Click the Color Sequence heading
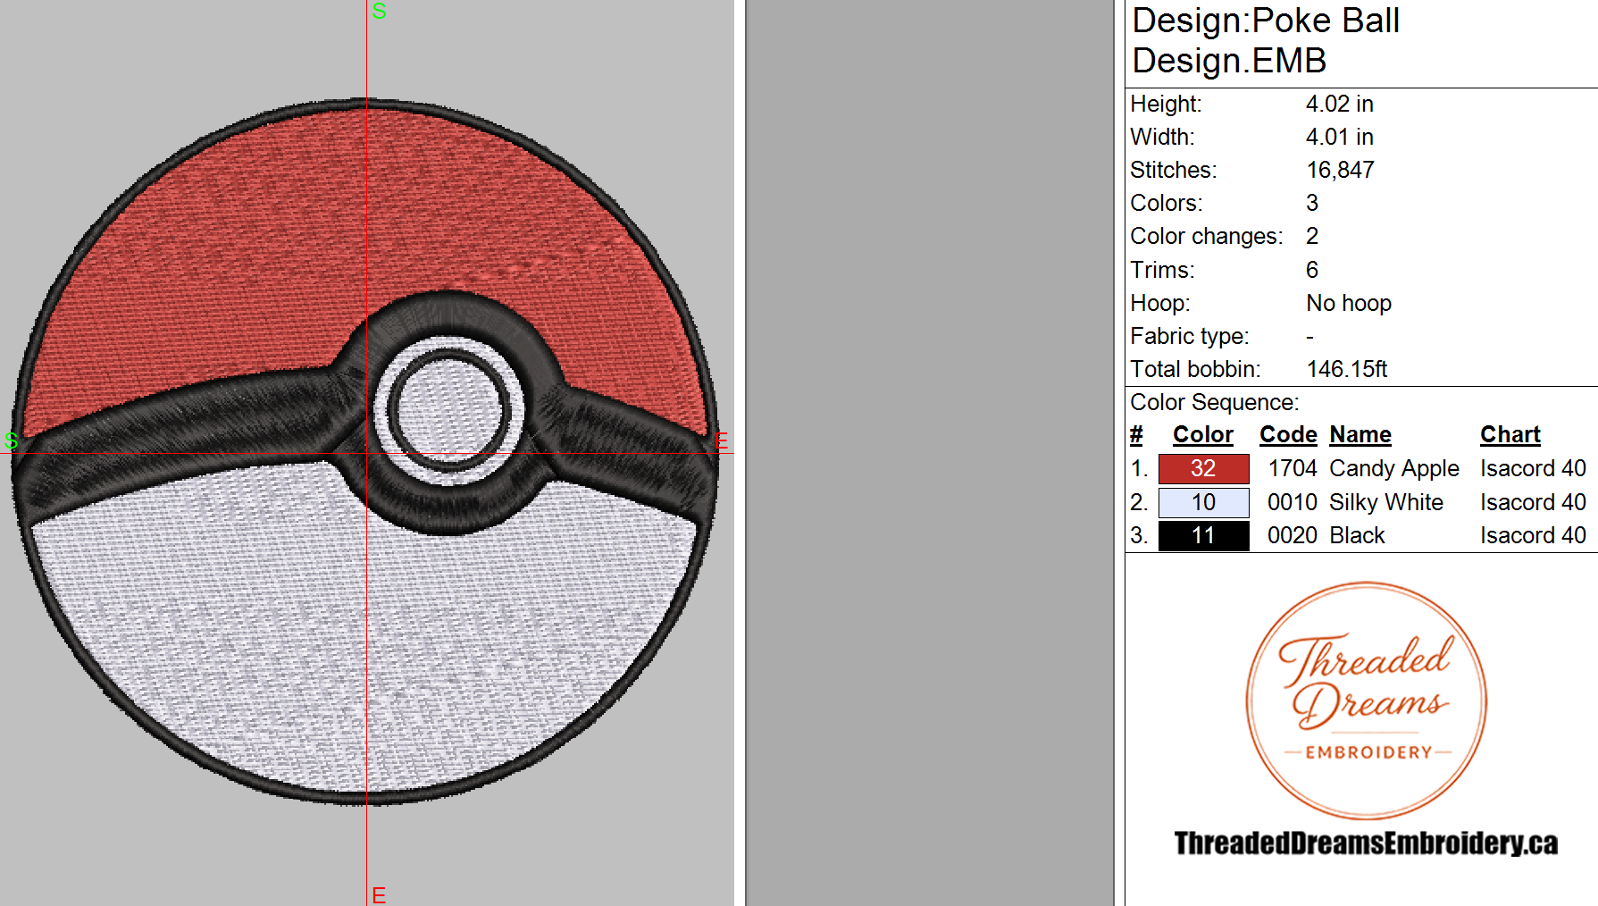This screenshot has height=906, width=1598. pyautogui.click(x=1215, y=402)
